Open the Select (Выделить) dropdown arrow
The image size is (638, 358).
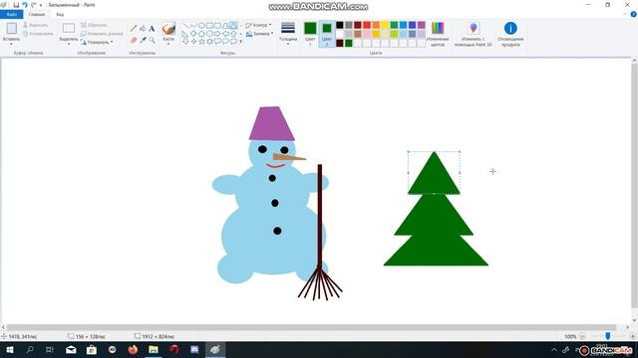click(69, 44)
